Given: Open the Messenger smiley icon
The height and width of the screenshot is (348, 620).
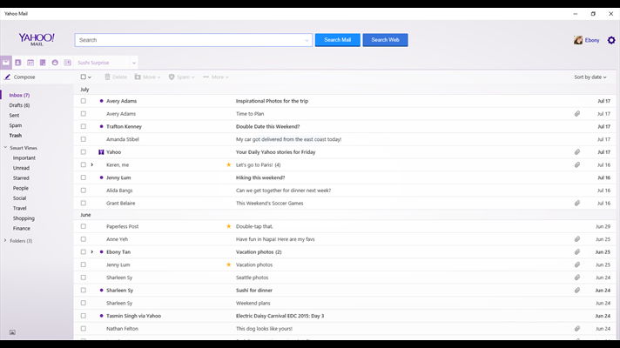Looking at the screenshot, I should 55,63.
